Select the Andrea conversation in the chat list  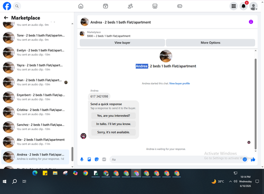tap(35, 156)
